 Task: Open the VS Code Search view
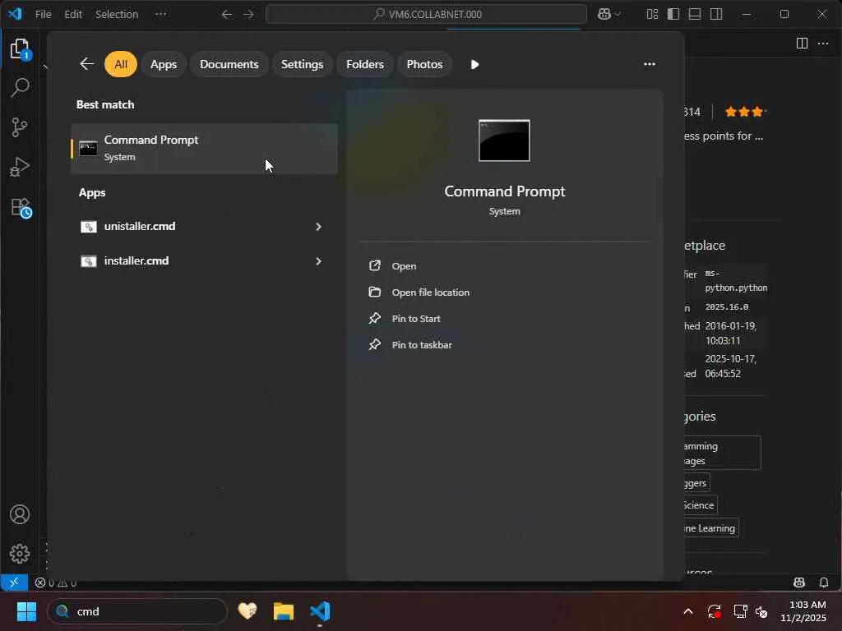coord(20,88)
